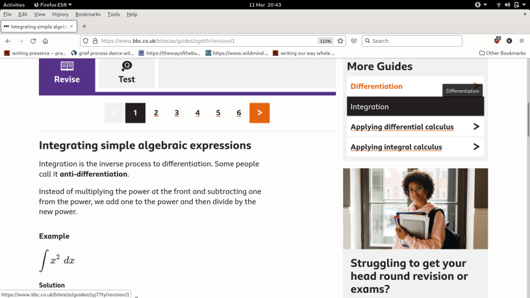
Task: Click the uBlock extension shield icon
Action: (498, 41)
